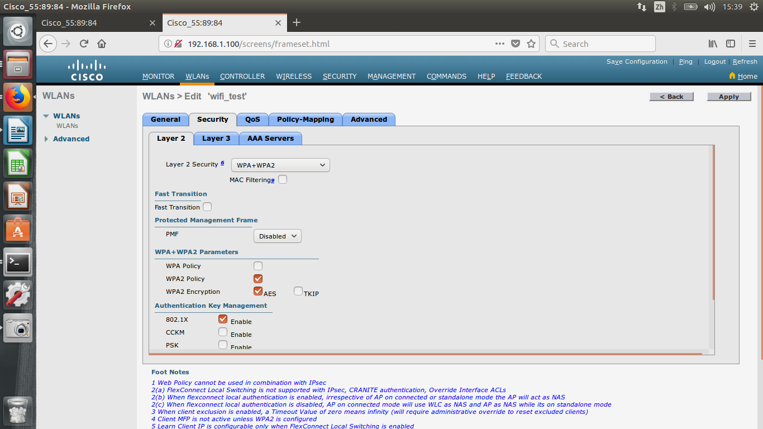
Task: Disable 802.1X key management
Action: [223, 319]
